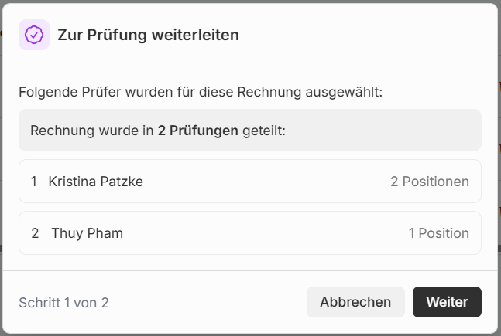Click the "Zur Prüfung weiterleiten" title
Image resolution: width=501 pixels, height=336 pixels.
pos(148,35)
